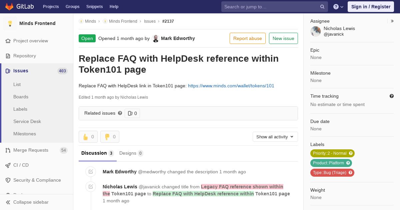
Task: Collapse the right sidebar chevron
Action: click(x=392, y=21)
